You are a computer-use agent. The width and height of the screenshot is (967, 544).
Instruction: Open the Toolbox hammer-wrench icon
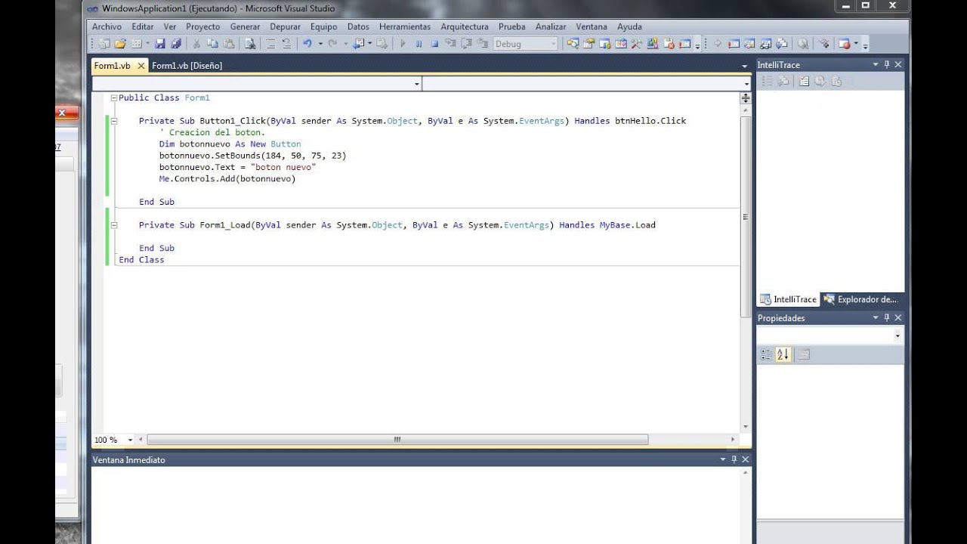tap(636, 44)
